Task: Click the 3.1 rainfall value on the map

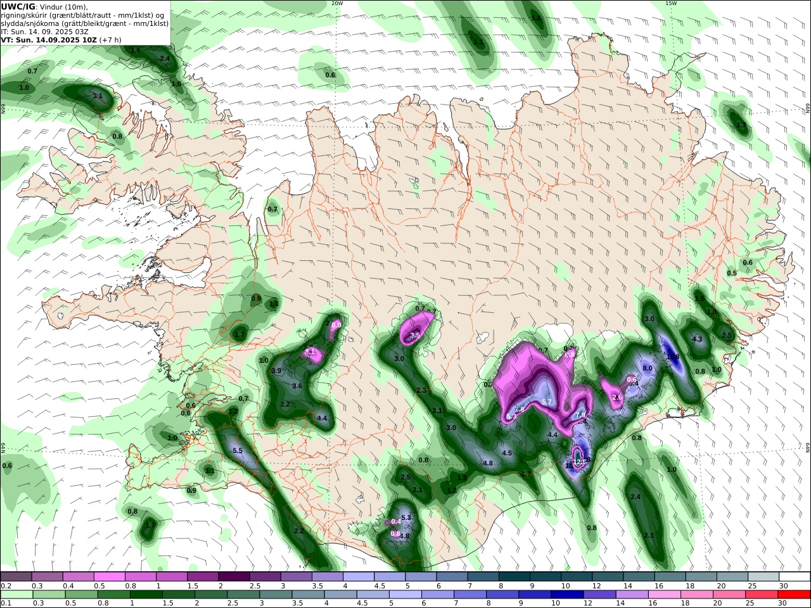Action: (98, 96)
